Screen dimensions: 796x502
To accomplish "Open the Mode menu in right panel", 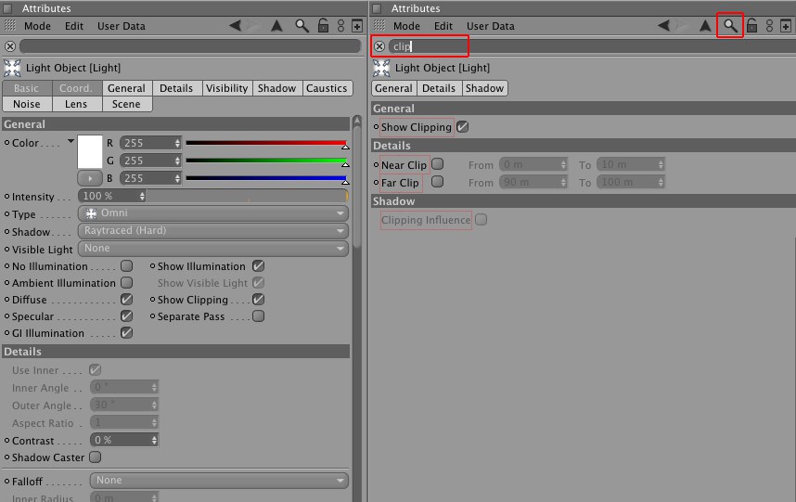I will pyautogui.click(x=408, y=26).
